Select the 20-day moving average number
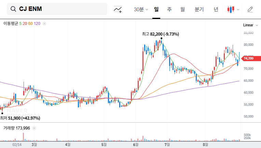The image size is (261, 148). [25, 24]
